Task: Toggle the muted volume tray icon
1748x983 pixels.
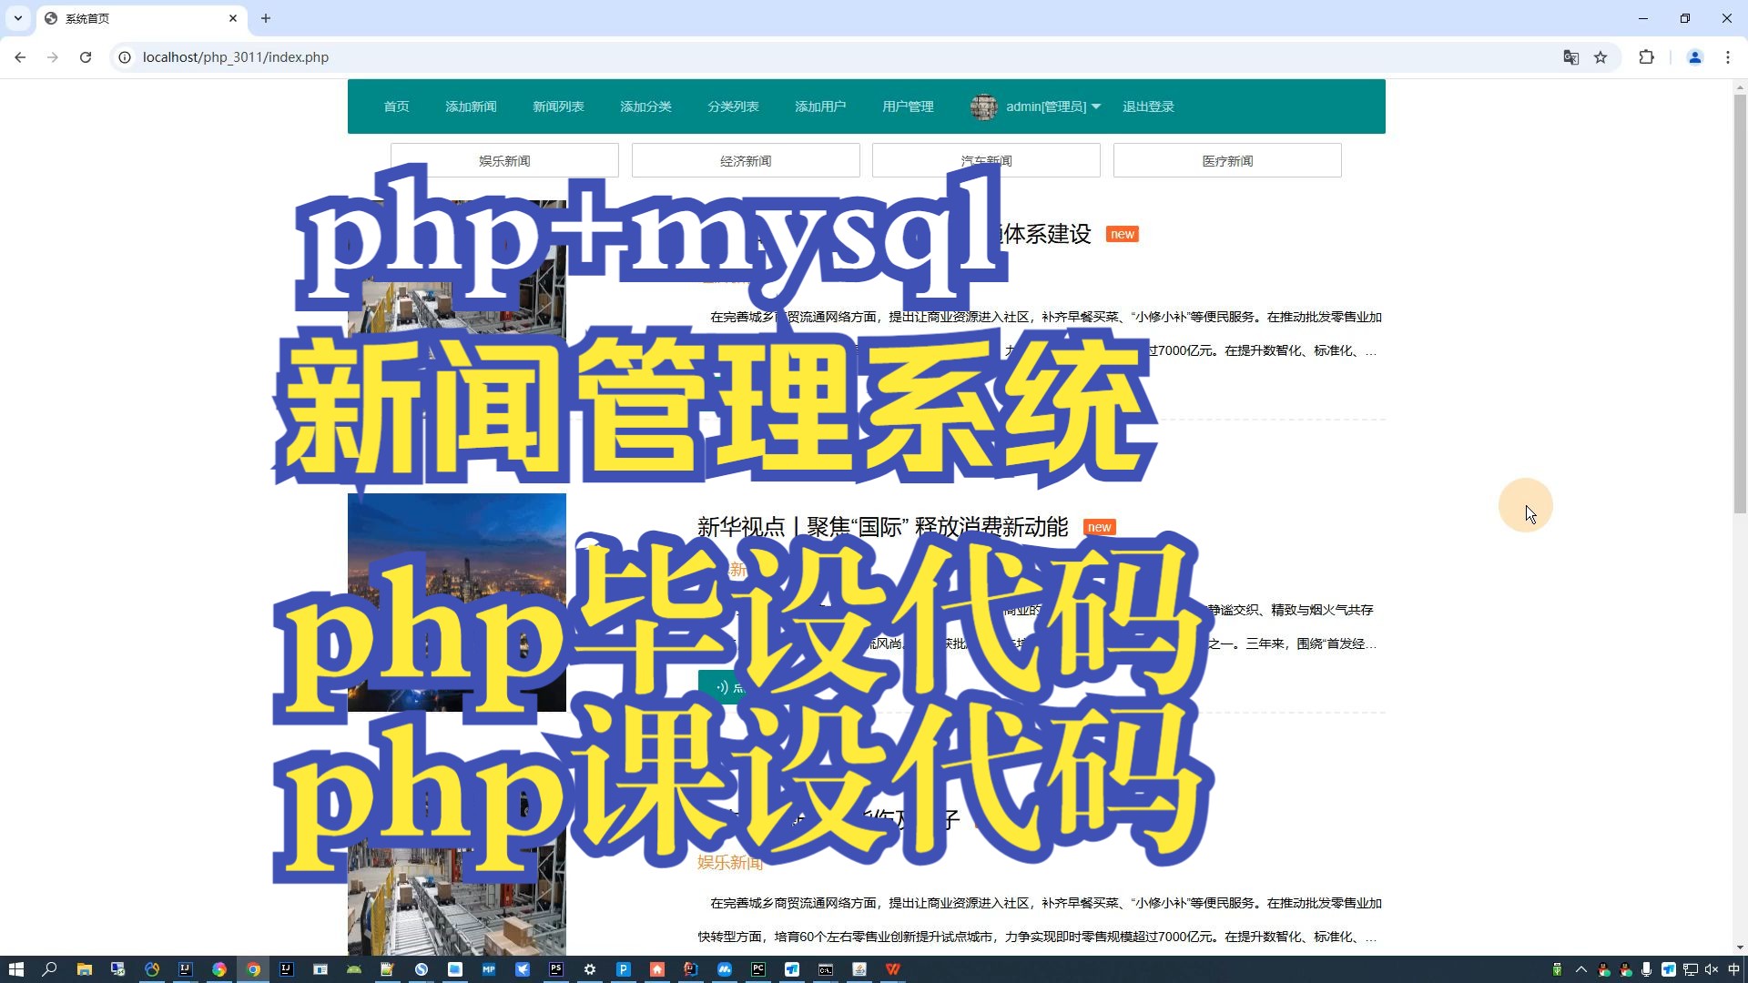Action: click(x=1712, y=969)
